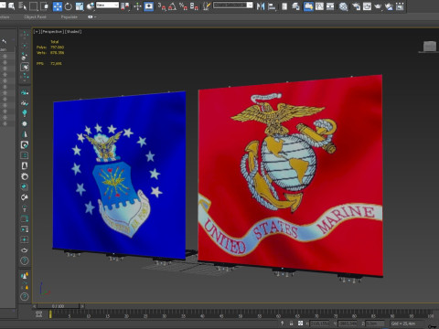Open the Material Editor icon
439x329 pixels.
click(x=344, y=6)
